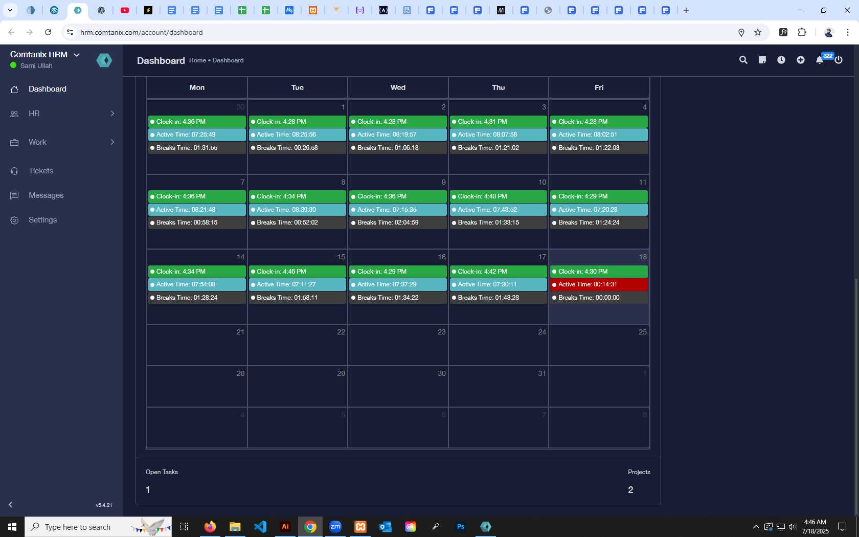Click Sami Ullah user name in sidebar
This screenshot has height=537, width=859.
point(36,66)
